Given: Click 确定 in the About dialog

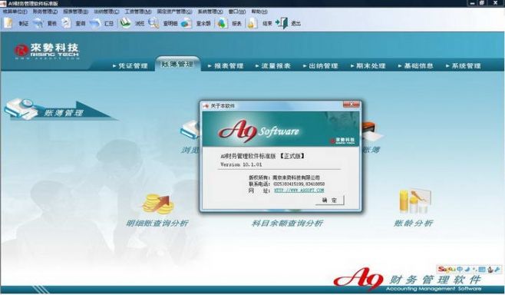Looking at the screenshot, I should 329,201.
